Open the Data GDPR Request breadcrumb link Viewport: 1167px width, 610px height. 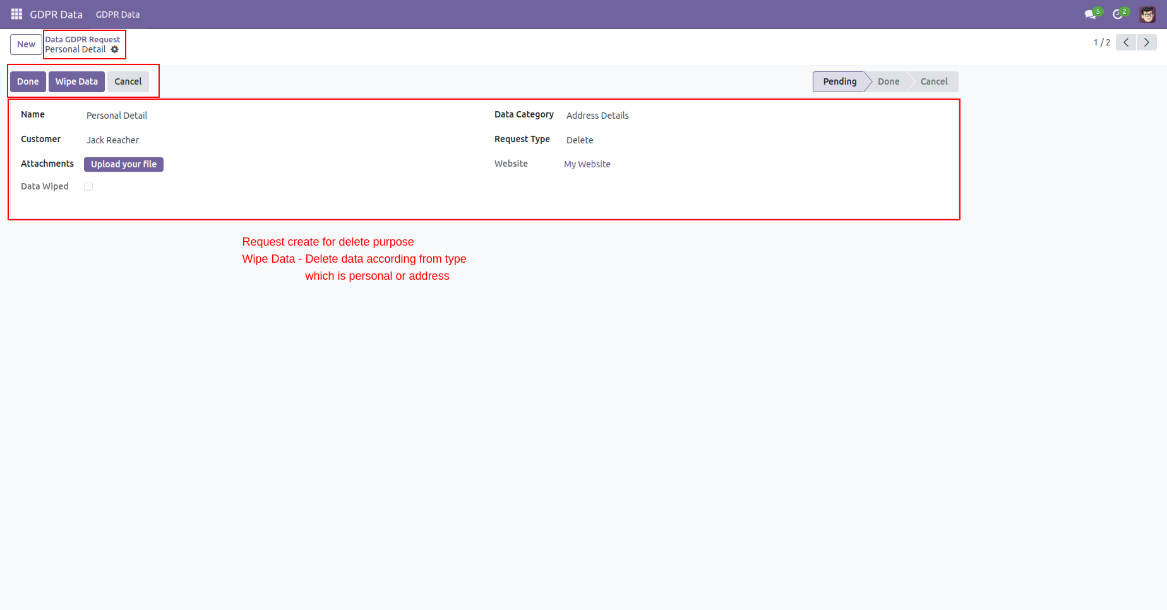(x=82, y=39)
